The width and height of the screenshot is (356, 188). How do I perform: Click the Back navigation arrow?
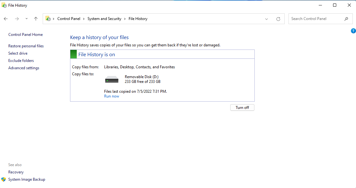coord(6,19)
